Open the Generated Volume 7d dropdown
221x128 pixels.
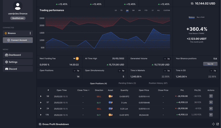point(167,59)
